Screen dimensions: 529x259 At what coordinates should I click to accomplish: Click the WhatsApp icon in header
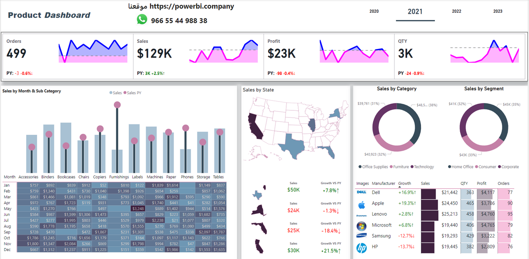[x=142, y=20]
